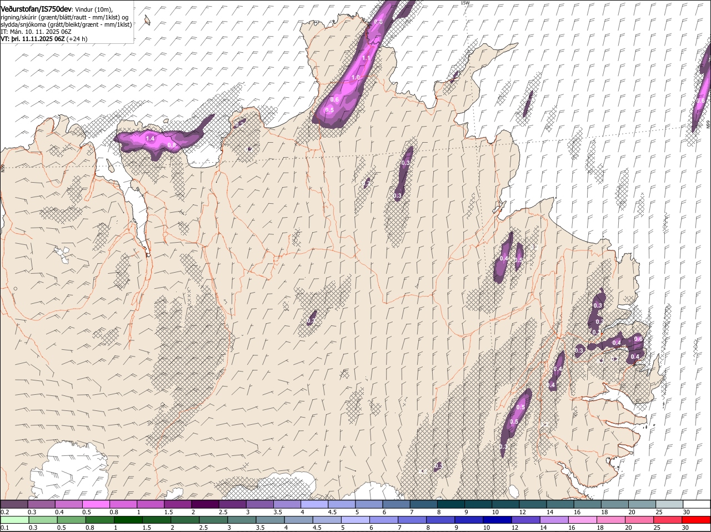
Task: Click the 'rigning/skúrir' description line in header
Action: (64, 17)
